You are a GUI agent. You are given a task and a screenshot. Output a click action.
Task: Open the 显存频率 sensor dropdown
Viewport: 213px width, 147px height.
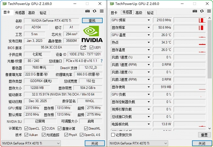click(149, 28)
